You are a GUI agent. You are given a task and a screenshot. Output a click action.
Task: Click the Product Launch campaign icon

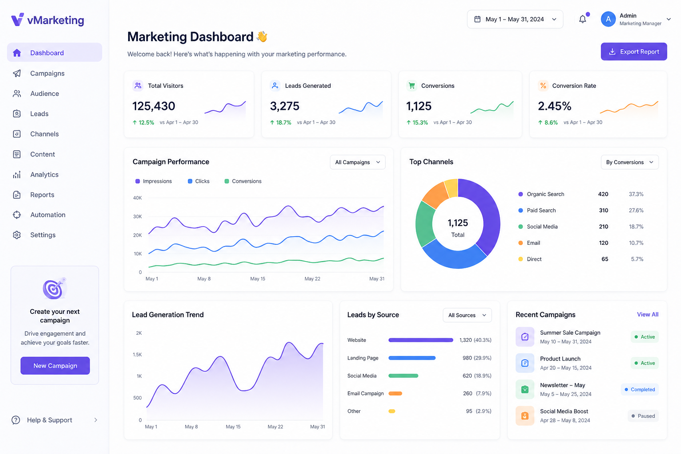[x=525, y=363]
